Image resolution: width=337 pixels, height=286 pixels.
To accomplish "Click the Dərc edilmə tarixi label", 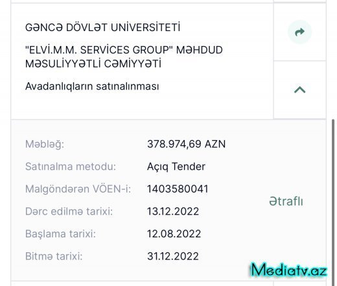I will click(x=69, y=211).
